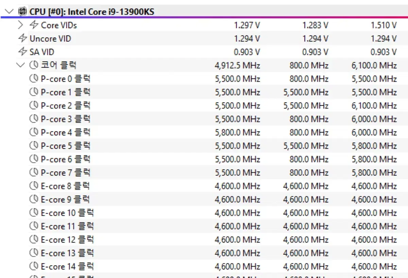Image resolution: width=408 pixels, height=278 pixels.
Task: Expand the Core VIDs row
Action: [21, 25]
